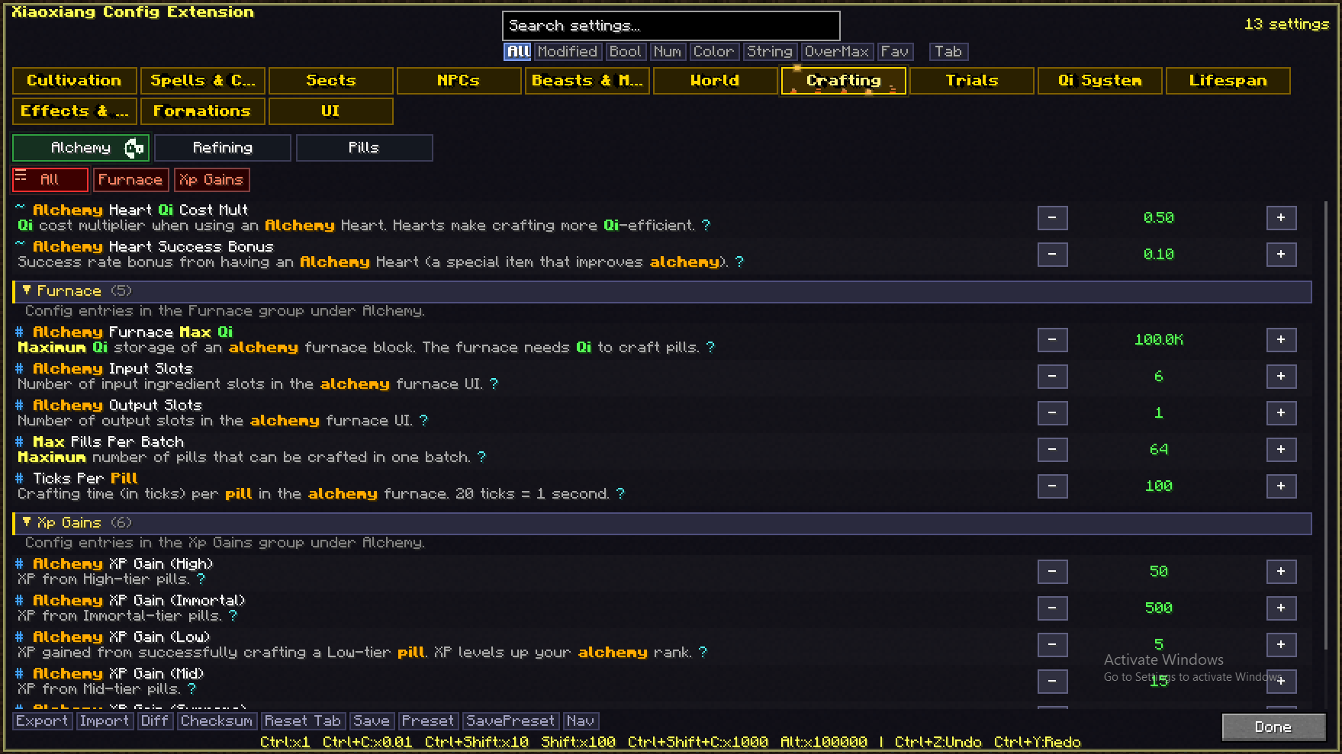Collapse the Xp Gains (6) group header
This screenshot has height=754, width=1342.
coord(662,523)
